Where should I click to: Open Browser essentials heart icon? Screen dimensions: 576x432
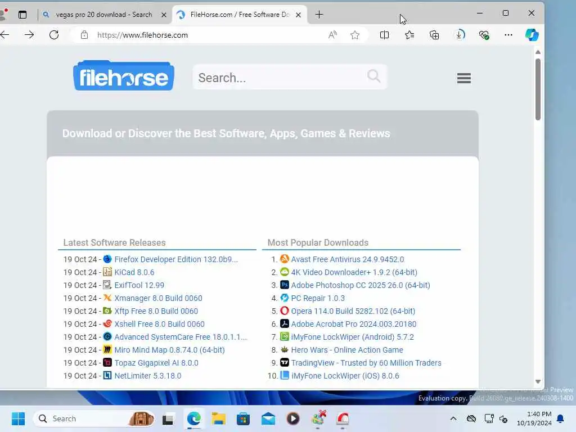pos(484,35)
